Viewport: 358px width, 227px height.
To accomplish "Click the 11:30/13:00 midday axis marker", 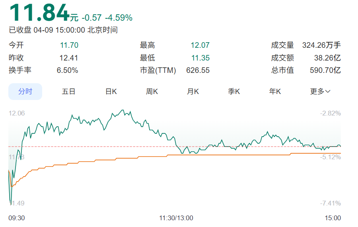I will coord(176,218).
